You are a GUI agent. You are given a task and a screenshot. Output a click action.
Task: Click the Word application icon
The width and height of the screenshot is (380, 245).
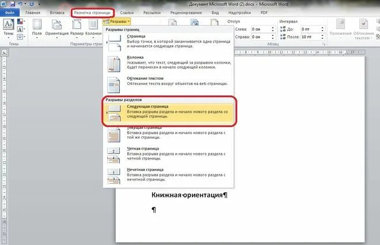click(x=3, y=4)
